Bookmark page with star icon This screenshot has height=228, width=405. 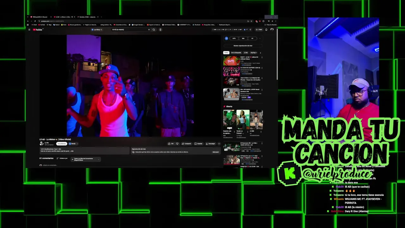252,21
